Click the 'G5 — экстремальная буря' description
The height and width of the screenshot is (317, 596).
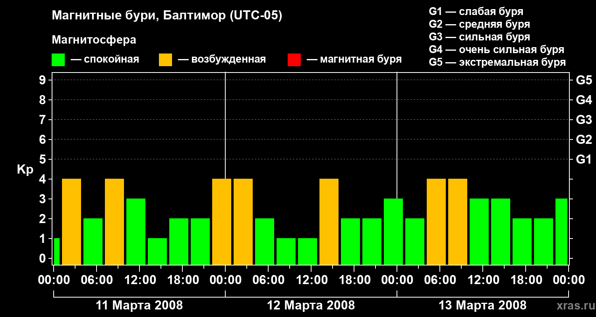pos(497,62)
